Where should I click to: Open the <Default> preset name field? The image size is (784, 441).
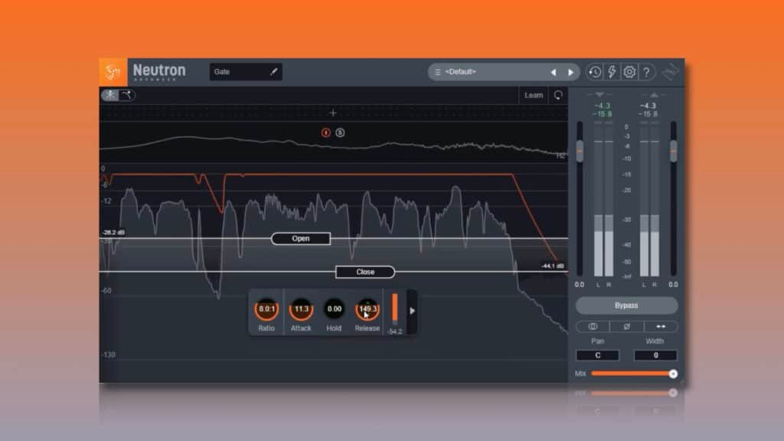[460, 72]
